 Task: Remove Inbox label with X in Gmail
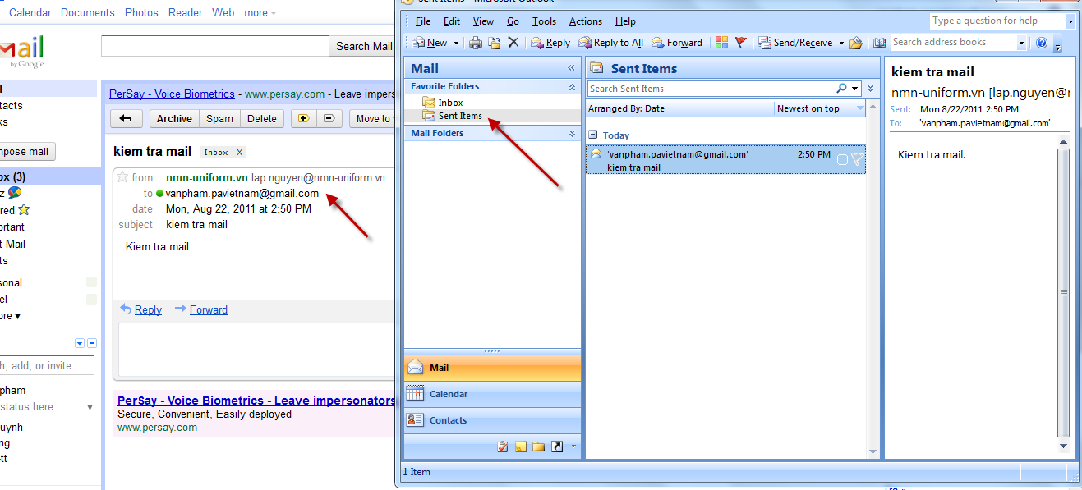pos(240,153)
